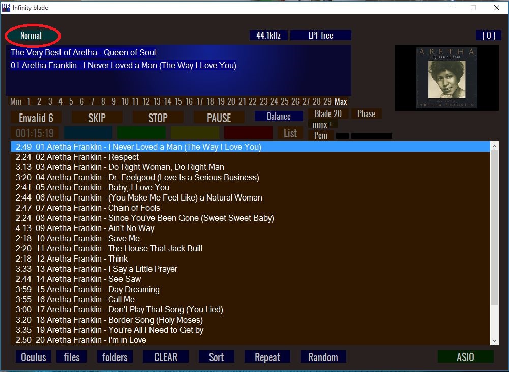The height and width of the screenshot is (372, 509).
Task: Select track 03 Do Right Woman, Do Right Man
Action: [250, 167]
